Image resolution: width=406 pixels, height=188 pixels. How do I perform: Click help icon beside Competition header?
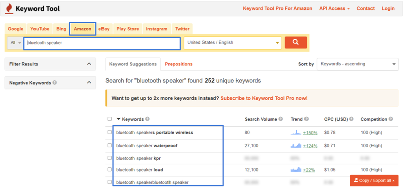391,119
